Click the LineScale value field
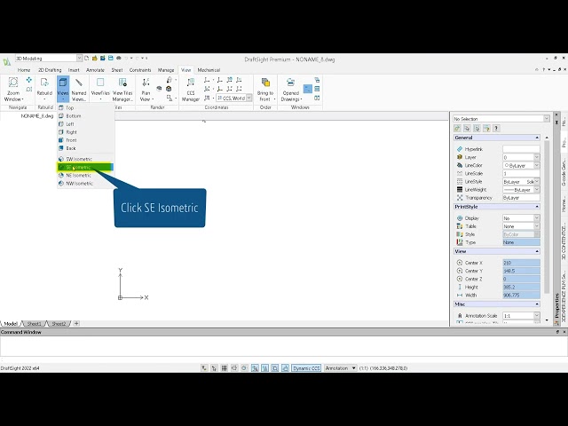Screen dimensions: 568x426 point(521,174)
